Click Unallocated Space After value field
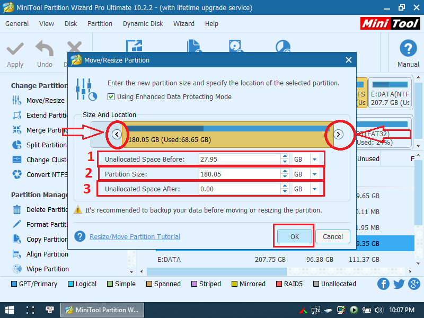The height and width of the screenshot is (318, 424). 240,189
